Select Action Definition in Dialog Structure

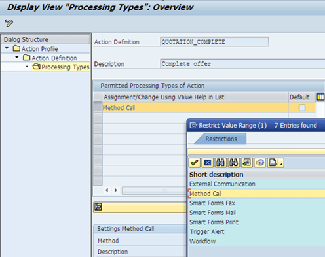[54, 58]
